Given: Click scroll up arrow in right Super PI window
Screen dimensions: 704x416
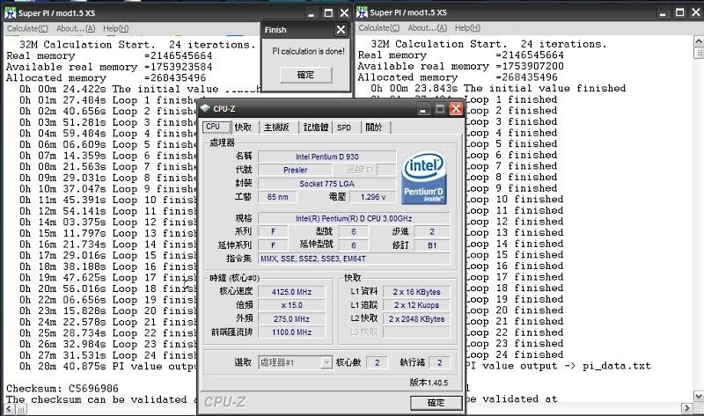Looking at the screenshot, I should [699, 41].
